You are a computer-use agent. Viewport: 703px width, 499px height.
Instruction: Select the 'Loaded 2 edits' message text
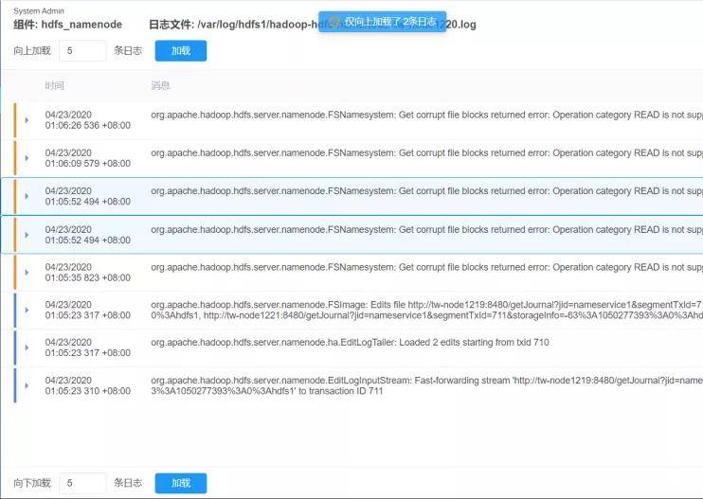point(350,342)
